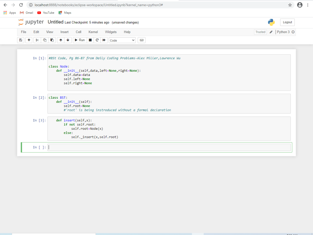Restart the kernel icon
The width and height of the screenshot is (313, 235).
(97, 40)
